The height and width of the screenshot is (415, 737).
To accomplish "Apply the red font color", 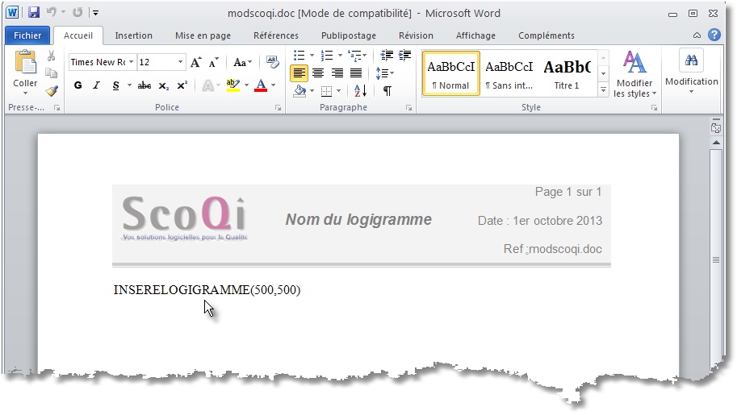I will point(261,85).
